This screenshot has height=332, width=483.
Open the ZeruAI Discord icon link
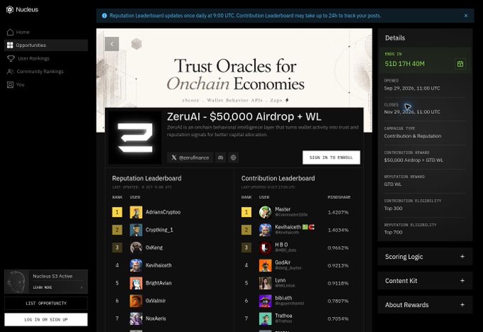coord(221,158)
